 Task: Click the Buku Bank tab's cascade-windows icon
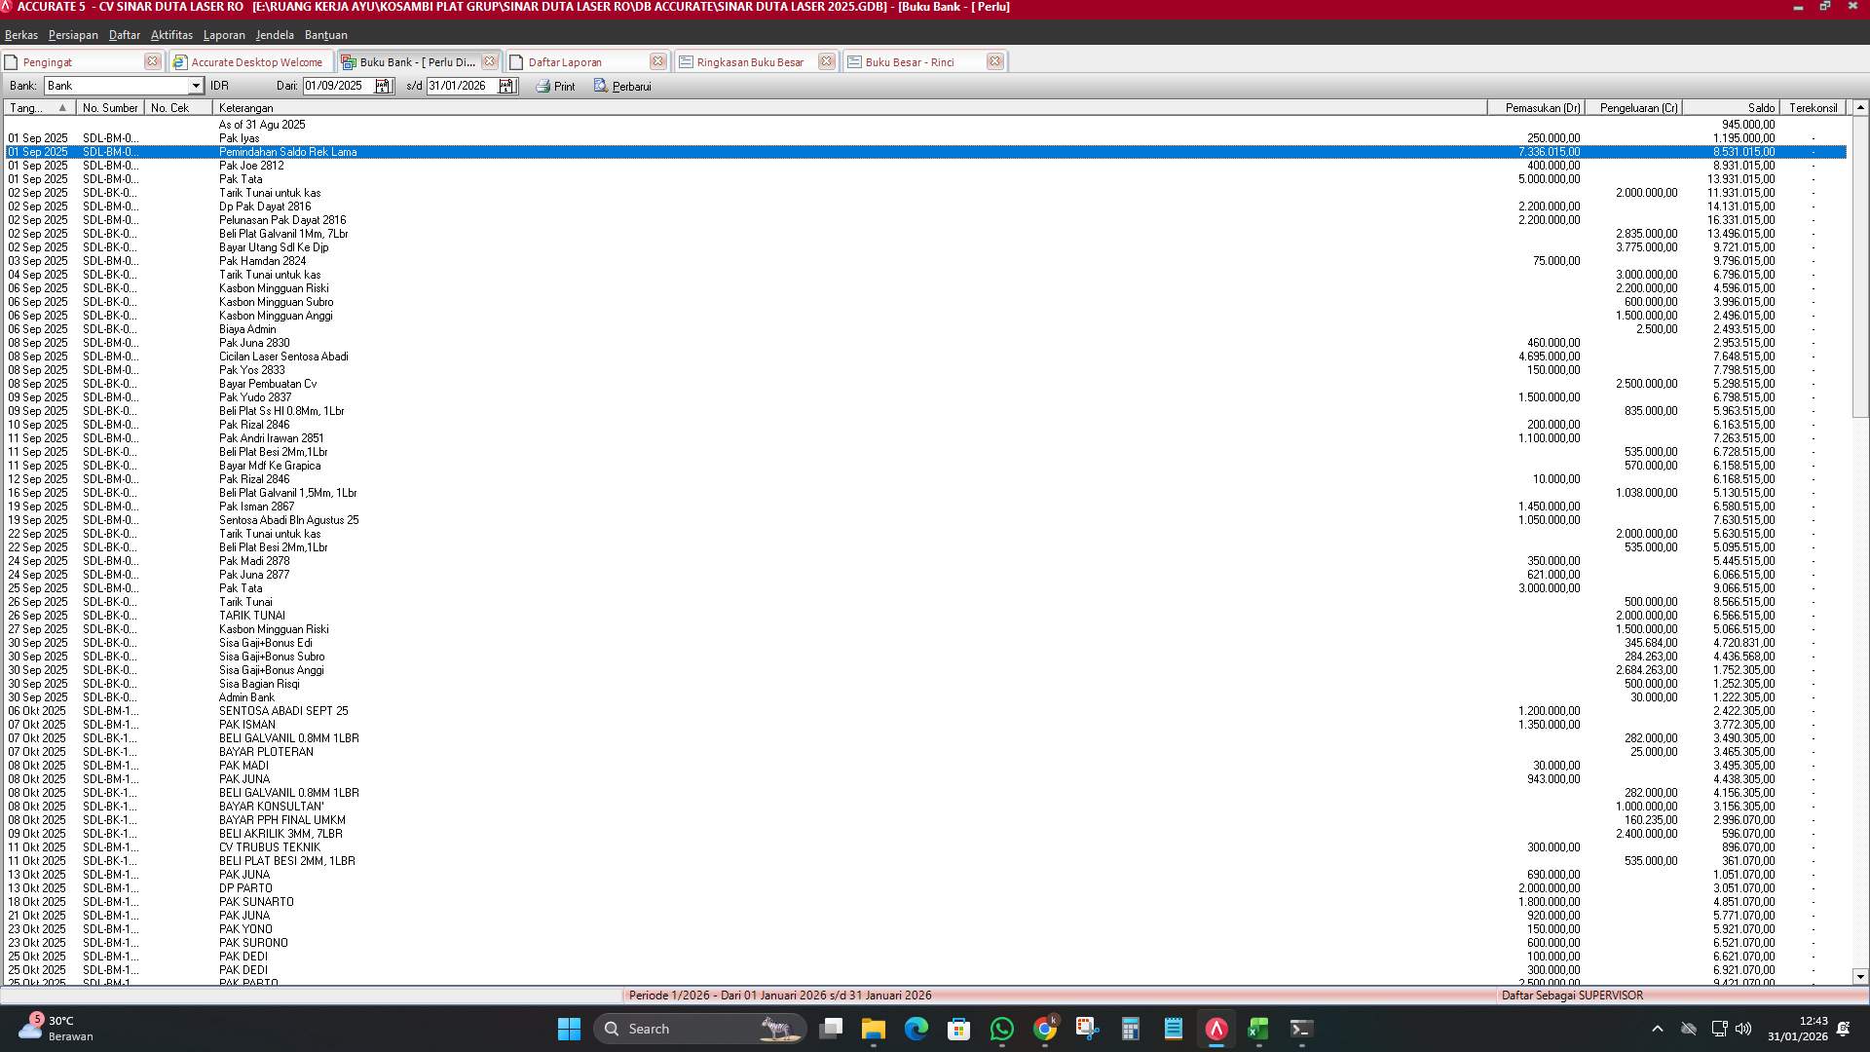coord(349,61)
